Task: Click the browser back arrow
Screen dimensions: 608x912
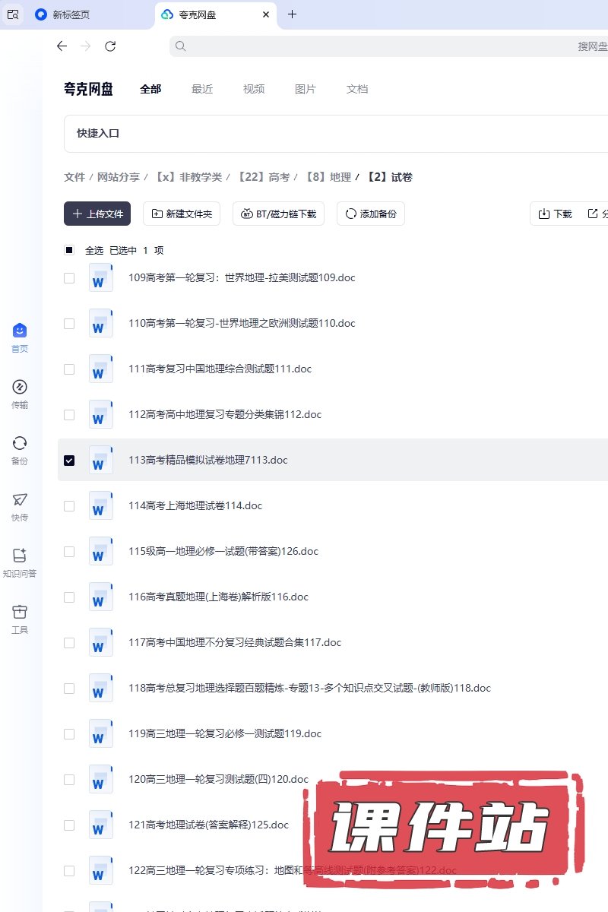Action: pos(62,46)
